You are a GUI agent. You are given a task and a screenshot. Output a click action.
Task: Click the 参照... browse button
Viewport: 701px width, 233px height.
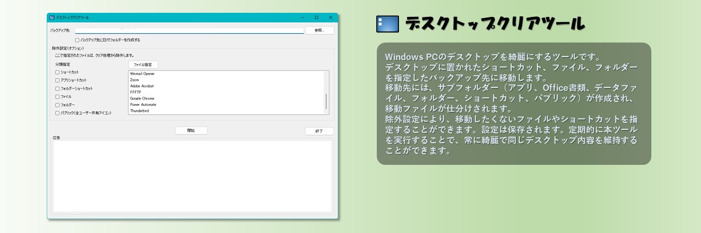tap(319, 30)
